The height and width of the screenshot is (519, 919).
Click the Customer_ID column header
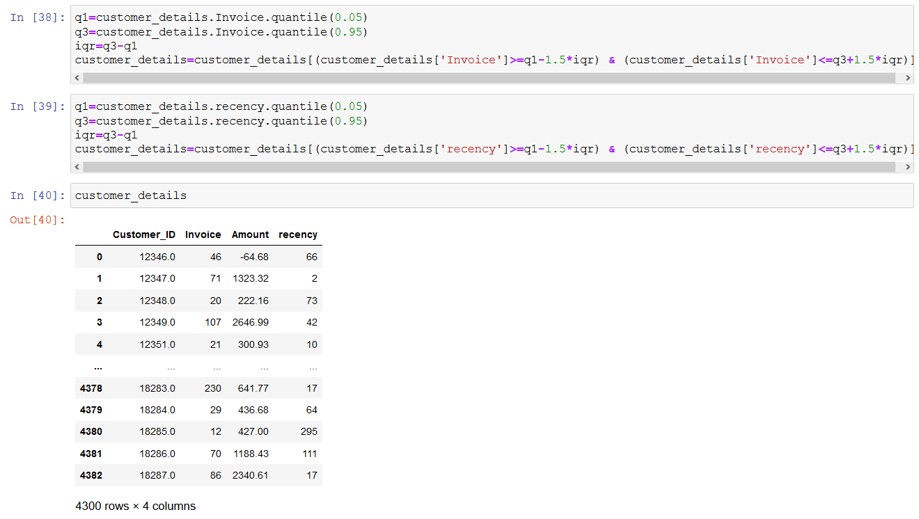point(144,234)
